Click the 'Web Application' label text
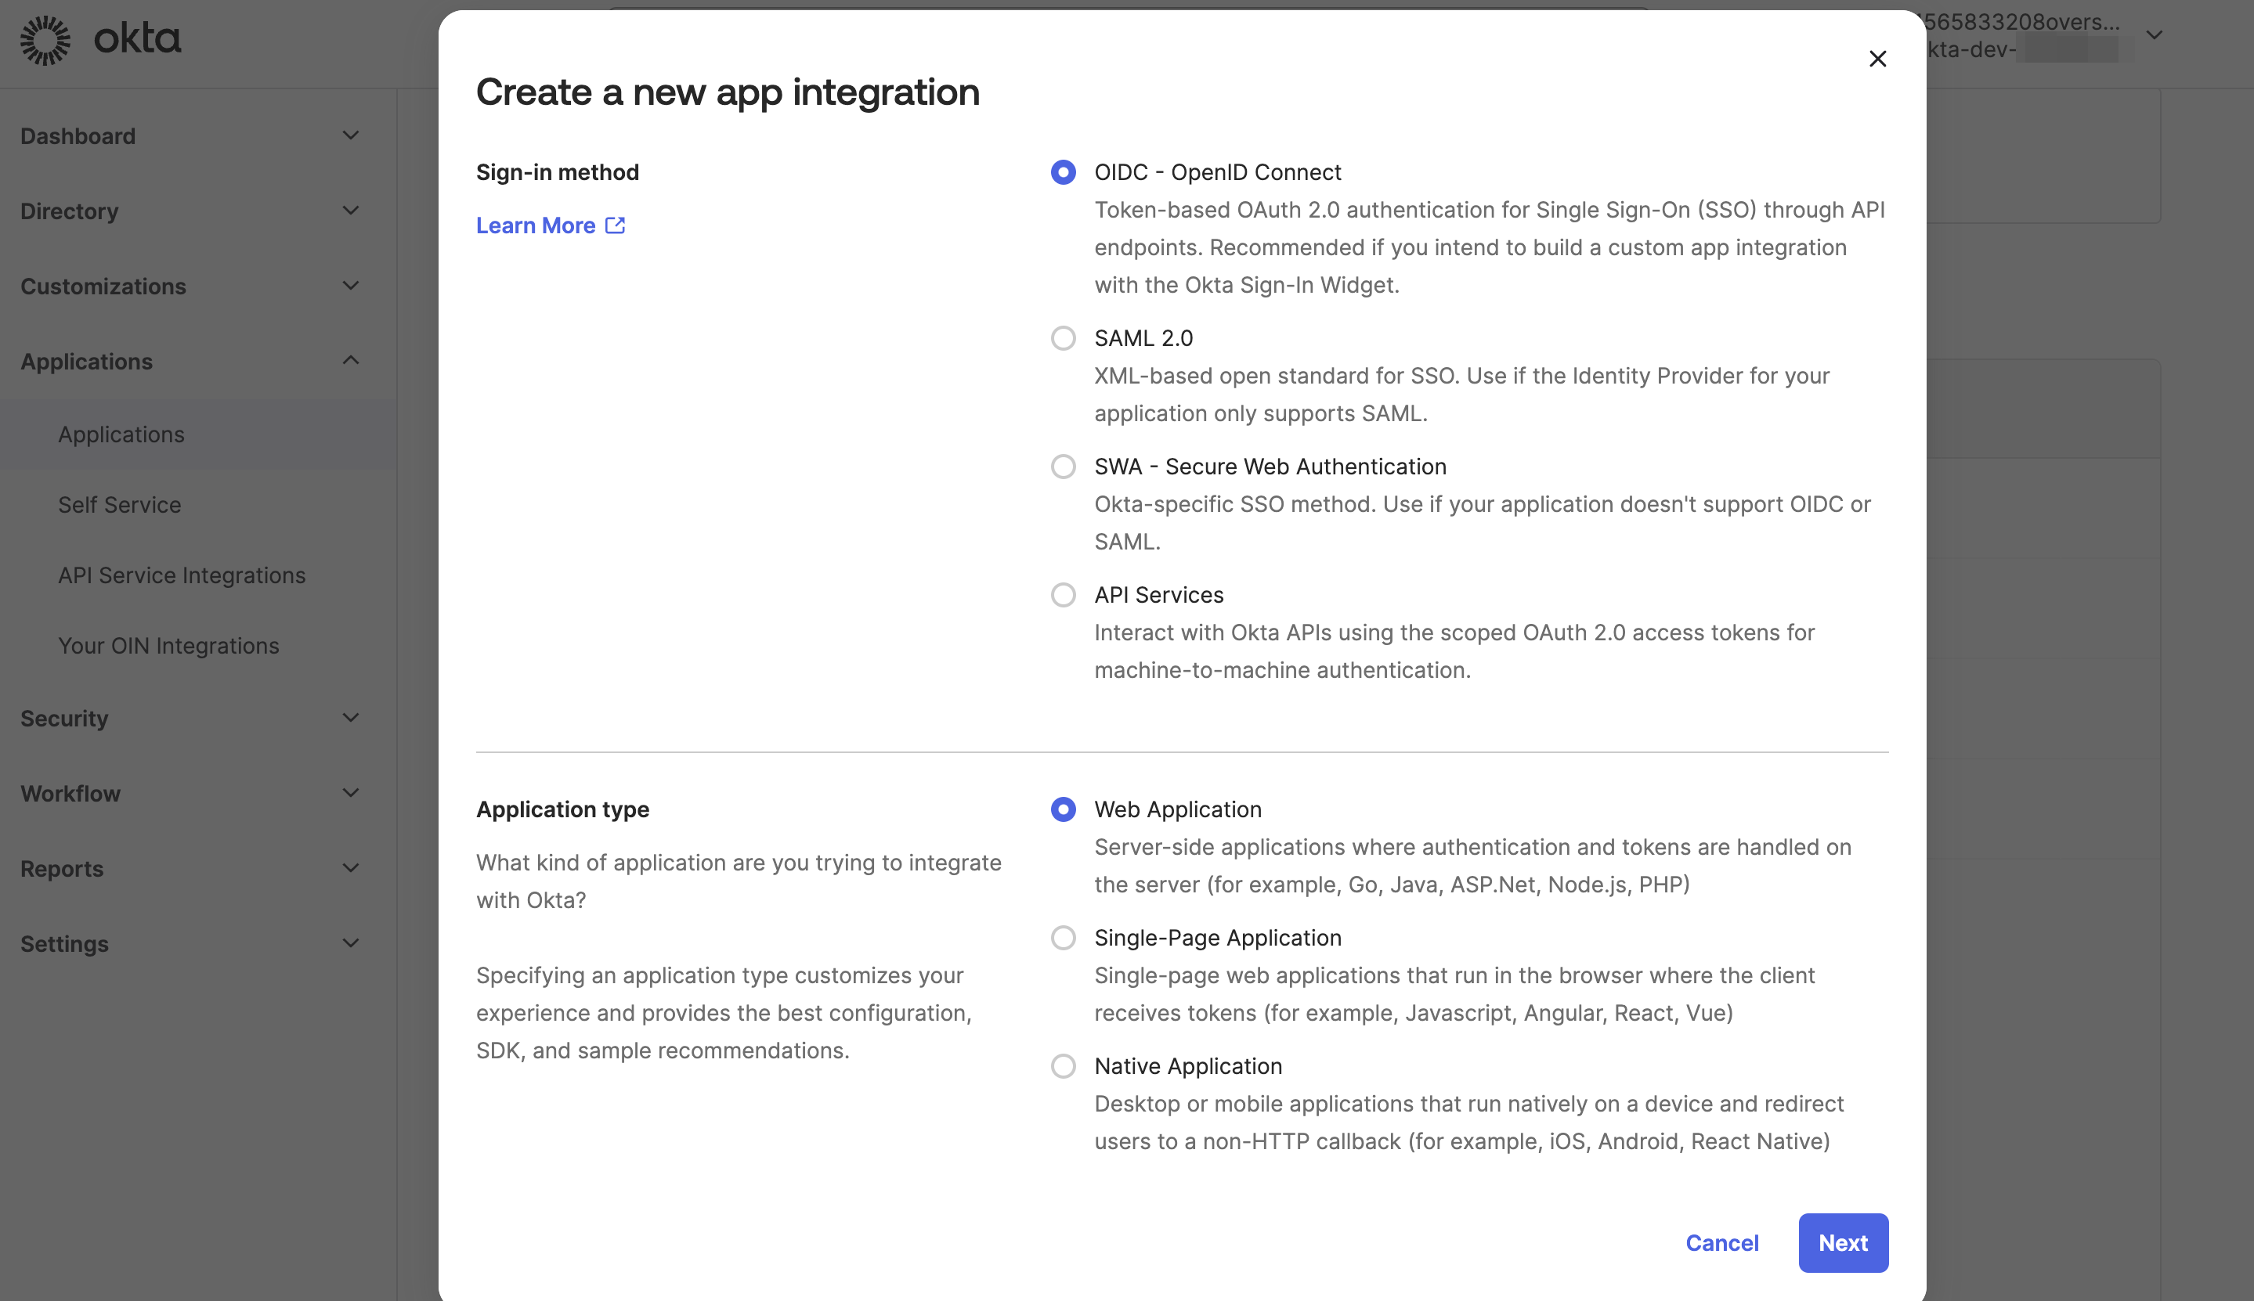This screenshot has width=2254, height=1301. 1177,809
